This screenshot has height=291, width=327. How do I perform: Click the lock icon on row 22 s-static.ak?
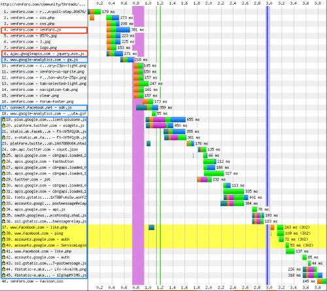[3, 137]
